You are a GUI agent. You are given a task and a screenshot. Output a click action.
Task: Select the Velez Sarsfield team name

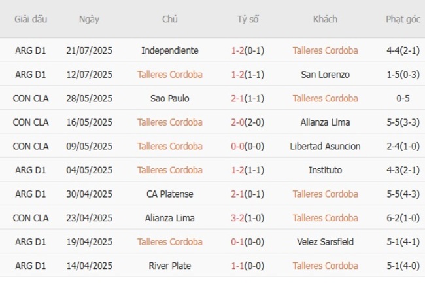click(325, 242)
